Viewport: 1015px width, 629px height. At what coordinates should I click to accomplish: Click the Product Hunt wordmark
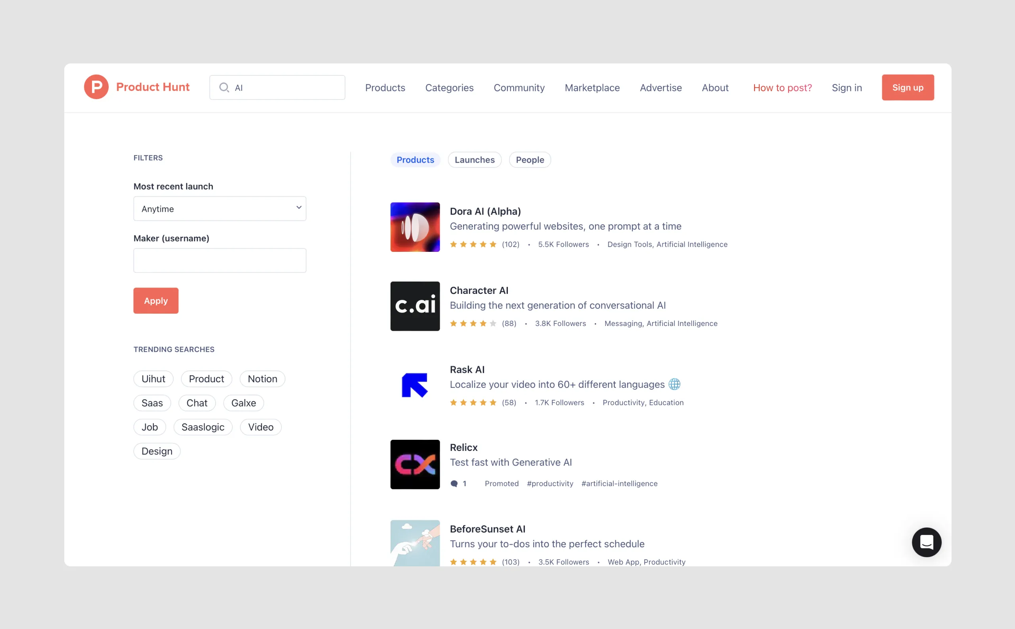tap(153, 87)
